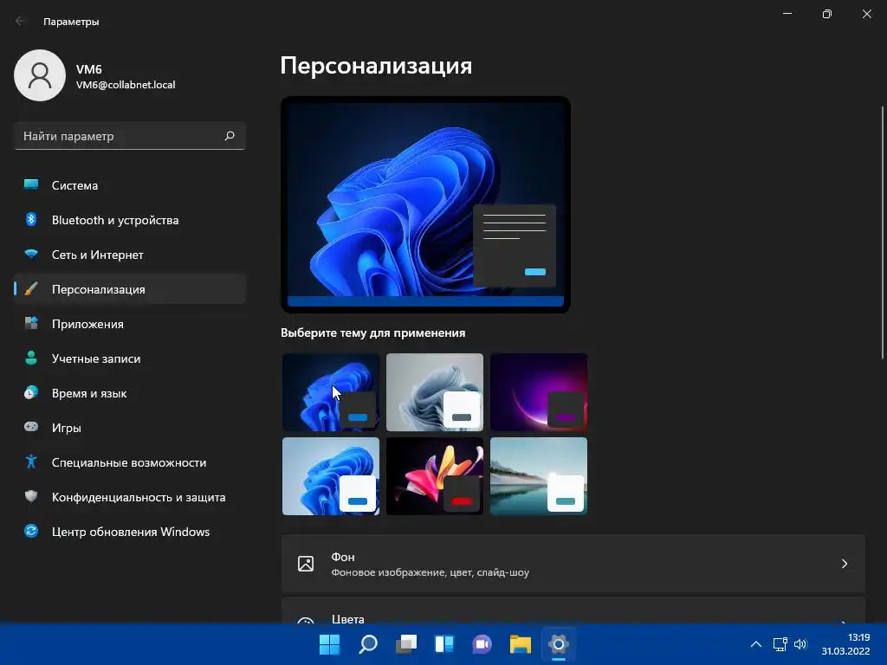
Task: Apply the colorful flower Sunrise theme
Action: (x=435, y=475)
